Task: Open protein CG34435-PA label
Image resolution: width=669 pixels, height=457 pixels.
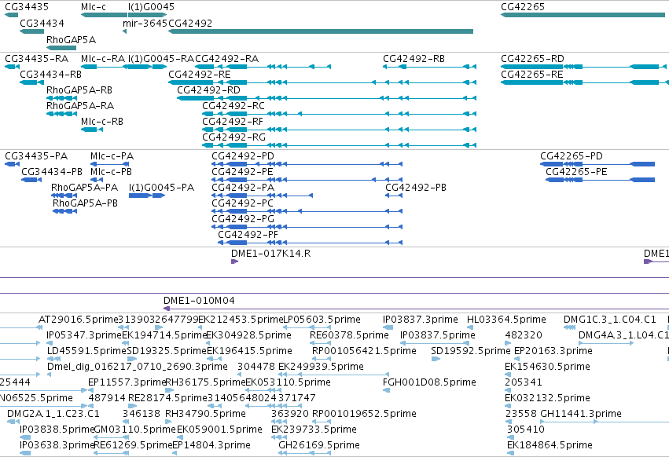Action: (x=36, y=156)
